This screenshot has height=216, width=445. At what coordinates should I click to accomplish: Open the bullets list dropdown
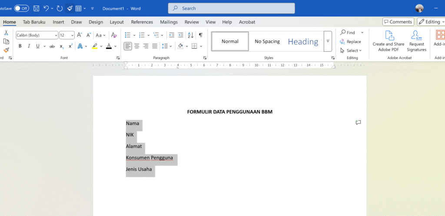coord(135,35)
